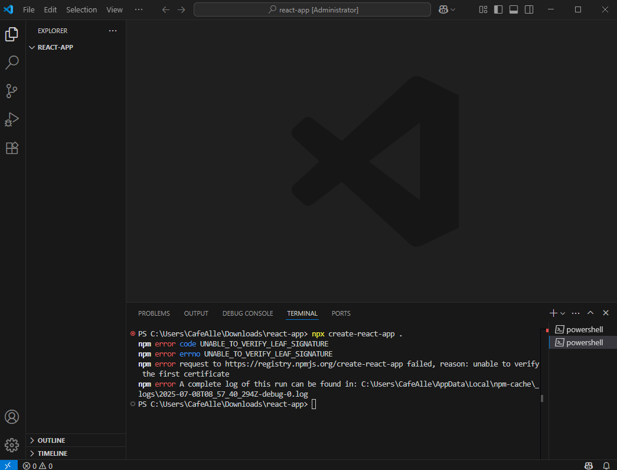Screen dimensions: 617x470
Task: Switch to the DEBUG CONSOLE tab
Action: (247, 313)
